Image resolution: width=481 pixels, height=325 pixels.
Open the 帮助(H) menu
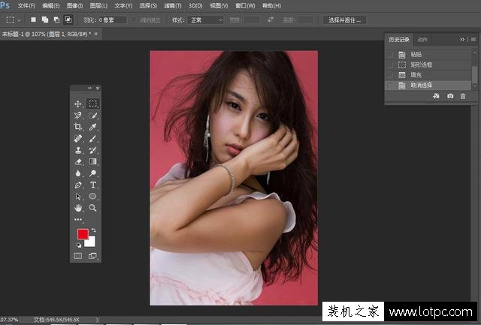tap(272, 6)
